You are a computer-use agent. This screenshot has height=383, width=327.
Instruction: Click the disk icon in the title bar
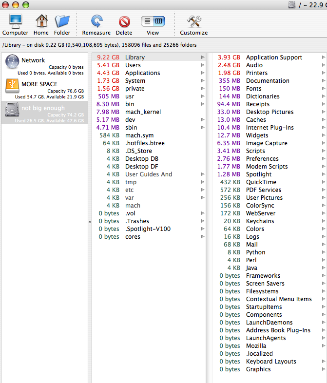(292, 5)
